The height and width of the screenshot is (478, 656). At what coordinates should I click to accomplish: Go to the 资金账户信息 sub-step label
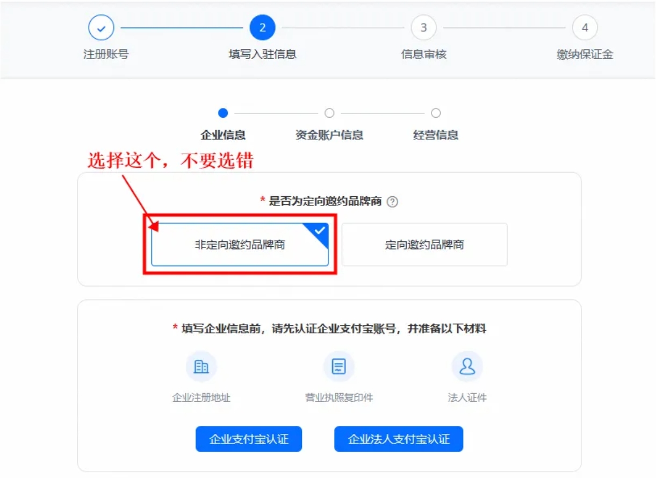(x=329, y=135)
